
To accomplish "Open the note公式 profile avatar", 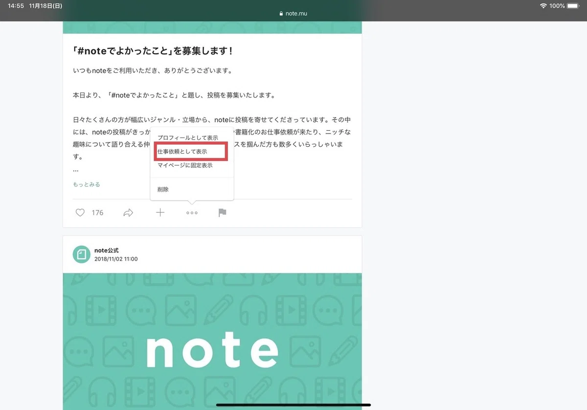I will coord(82,254).
